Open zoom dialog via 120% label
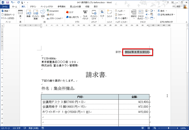The image size is (189, 130). point(183,128)
